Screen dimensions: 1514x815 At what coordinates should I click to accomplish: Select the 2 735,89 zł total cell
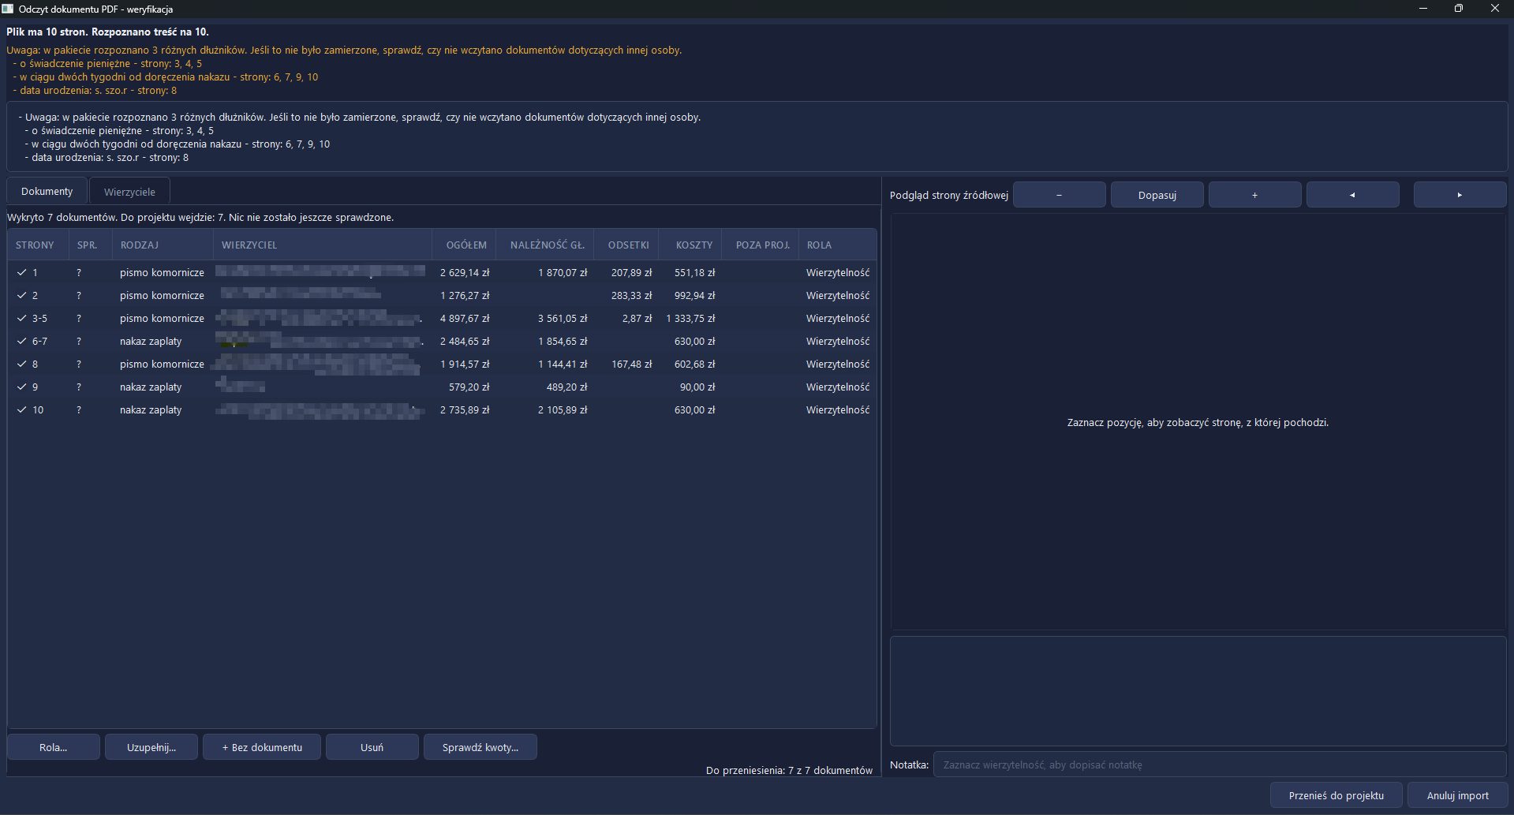point(465,409)
